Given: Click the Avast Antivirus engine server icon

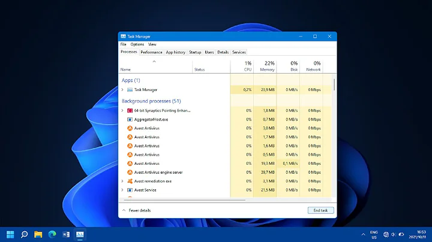Looking at the screenshot, I should click(x=130, y=172).
